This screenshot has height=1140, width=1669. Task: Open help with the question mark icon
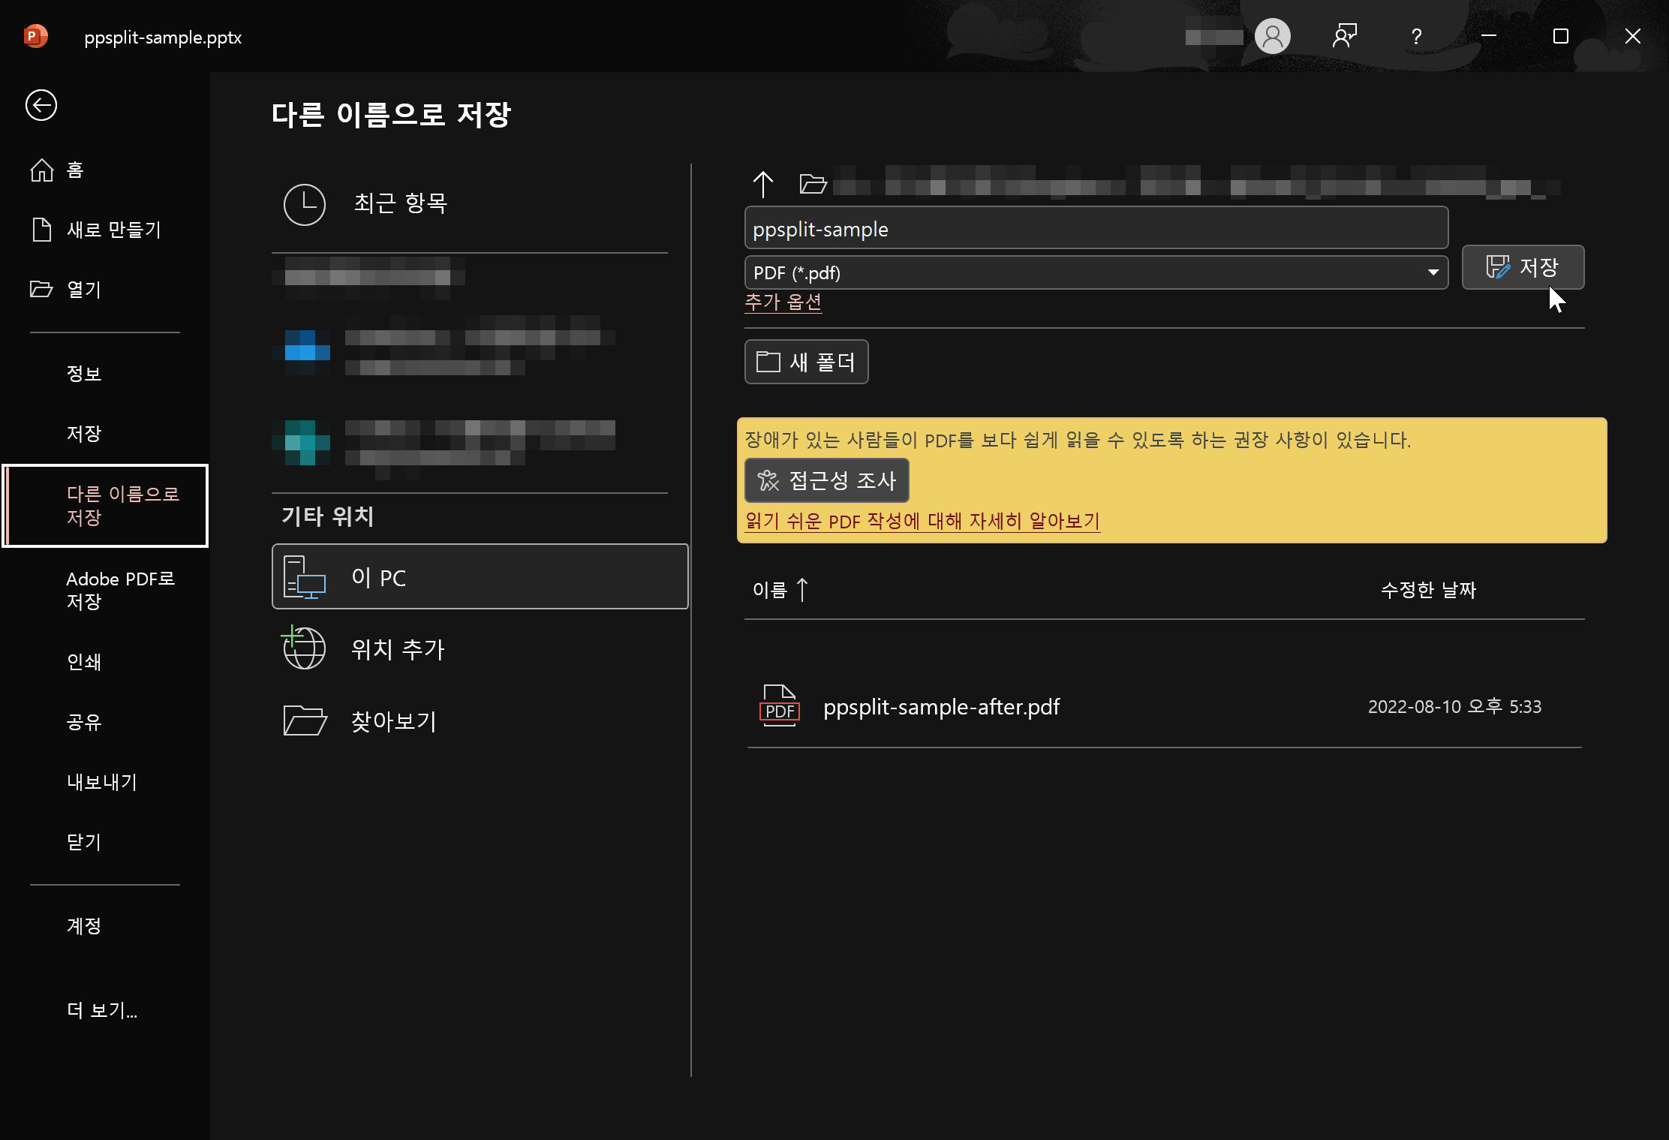pos(1416,36)
